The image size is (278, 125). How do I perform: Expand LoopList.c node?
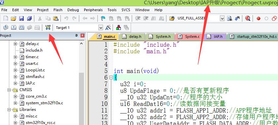point(15,70)
